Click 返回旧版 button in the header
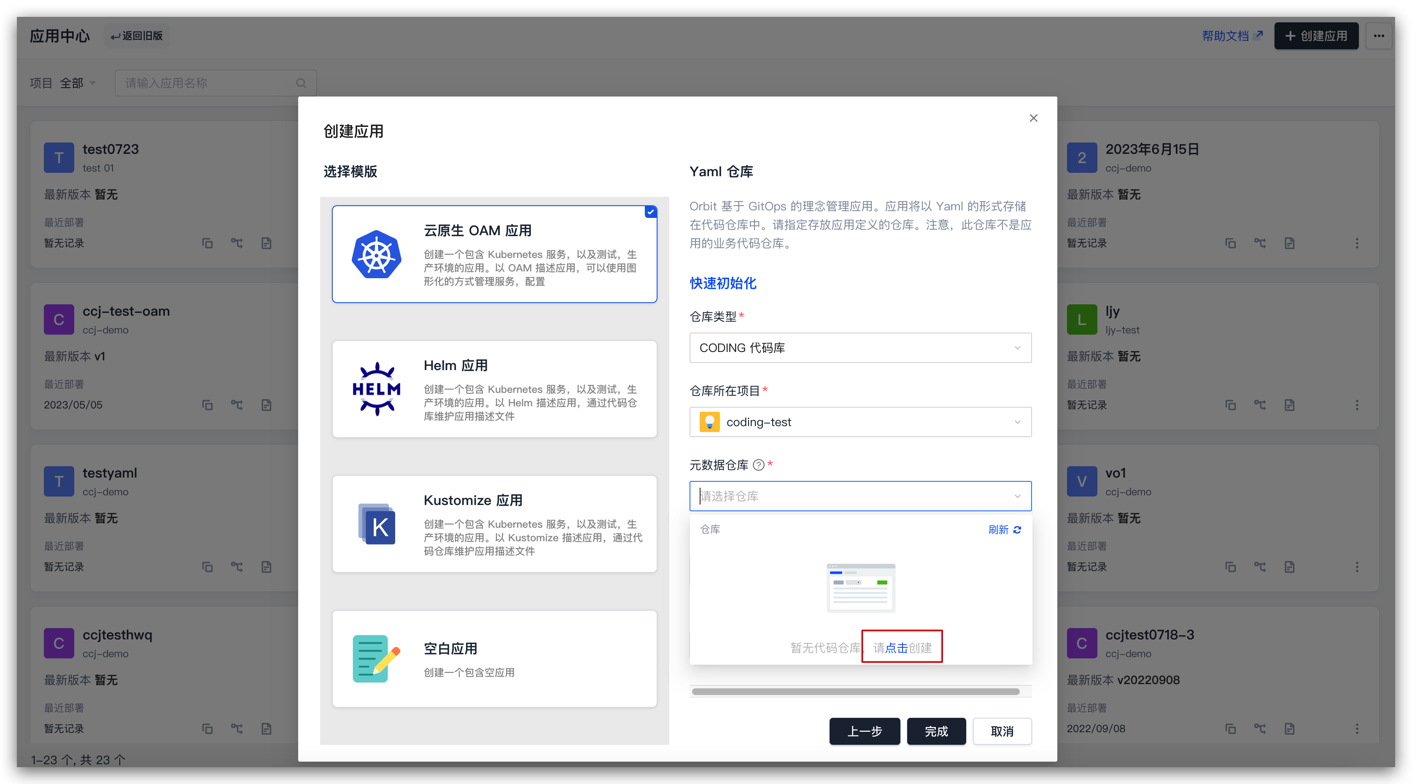The width and height of the screenshot is (1412, 784). point(137,36)
